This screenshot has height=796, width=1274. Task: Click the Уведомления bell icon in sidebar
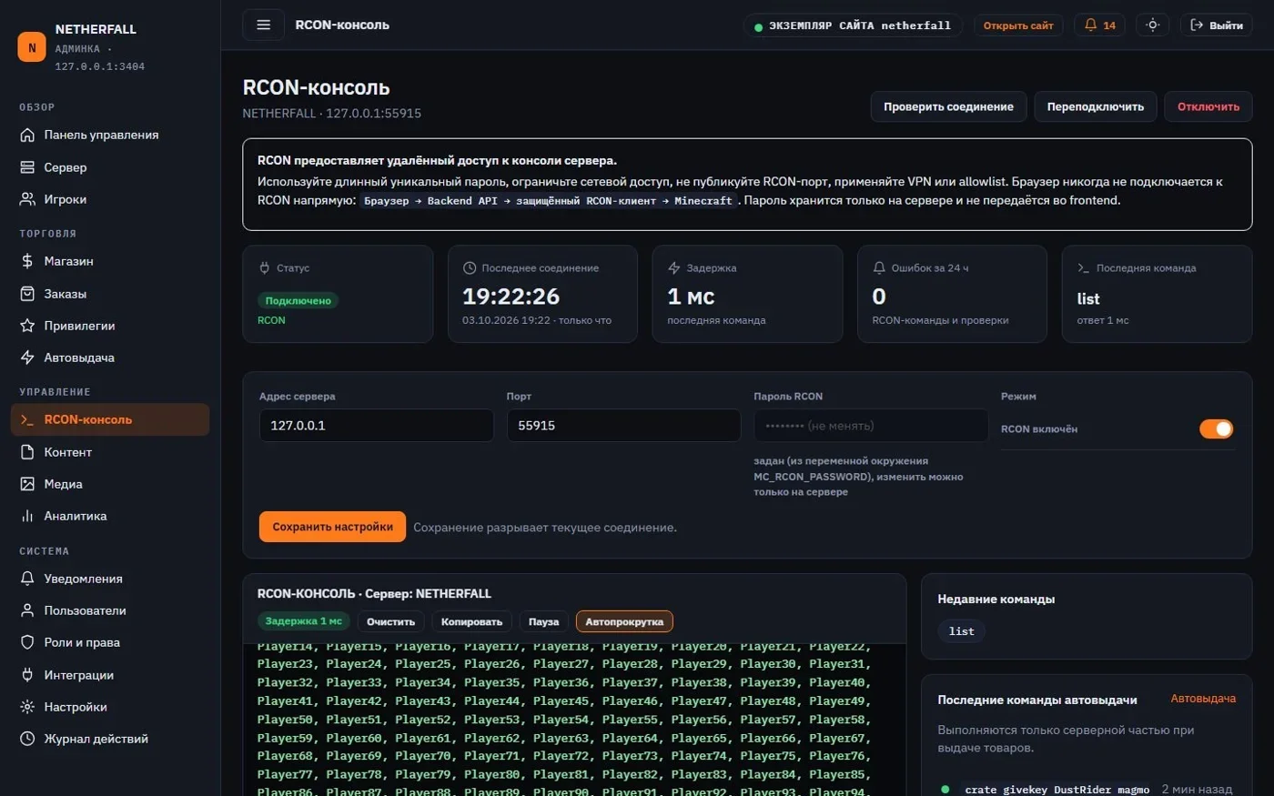pyautogui.click(x=27, y=579)
